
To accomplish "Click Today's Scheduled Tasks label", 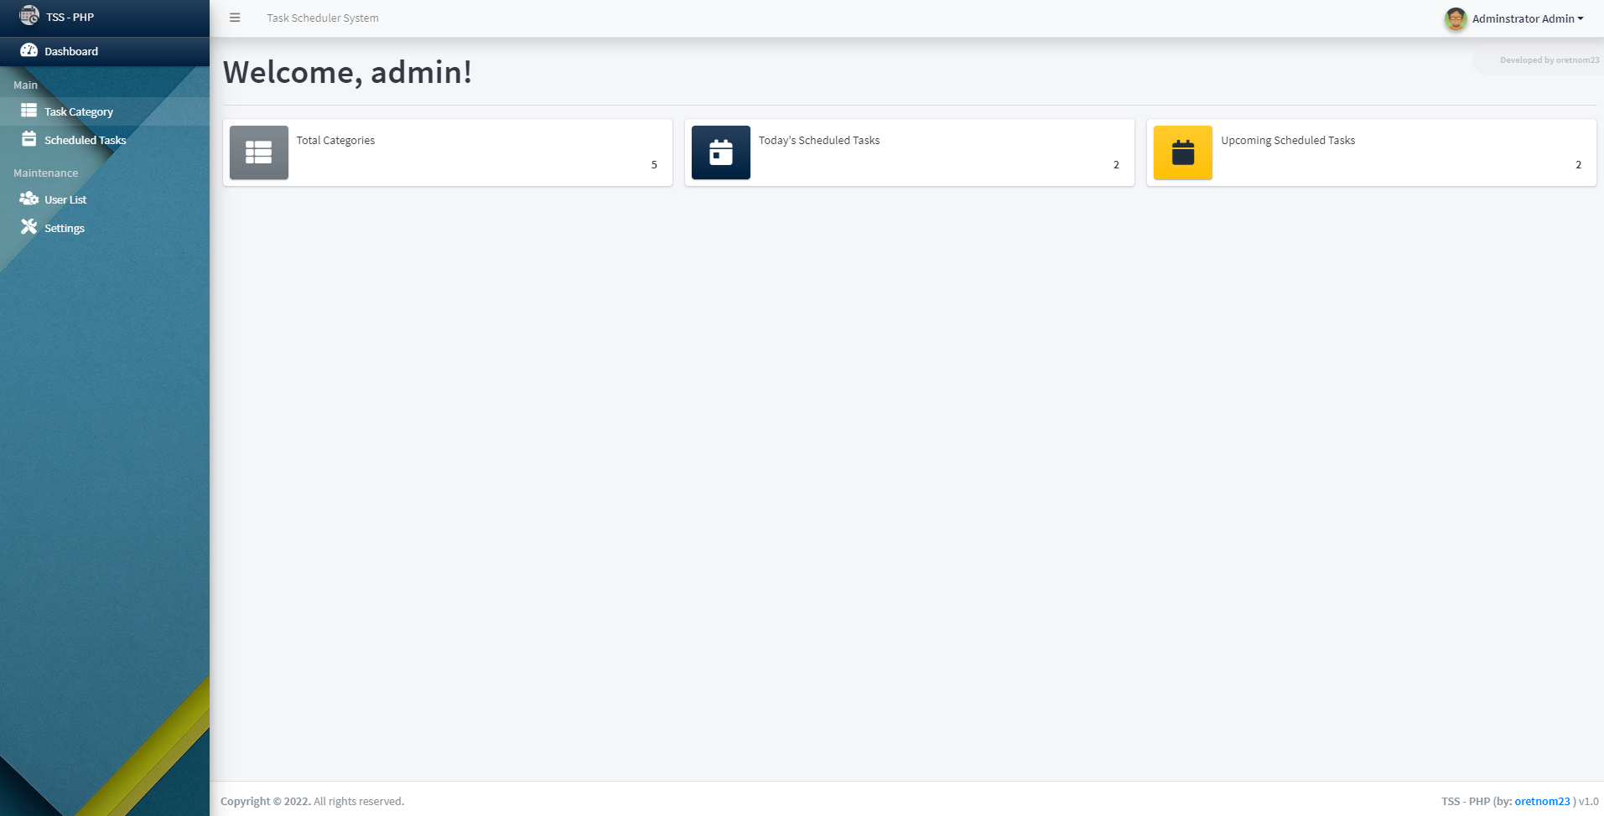I will coord(819,141).
